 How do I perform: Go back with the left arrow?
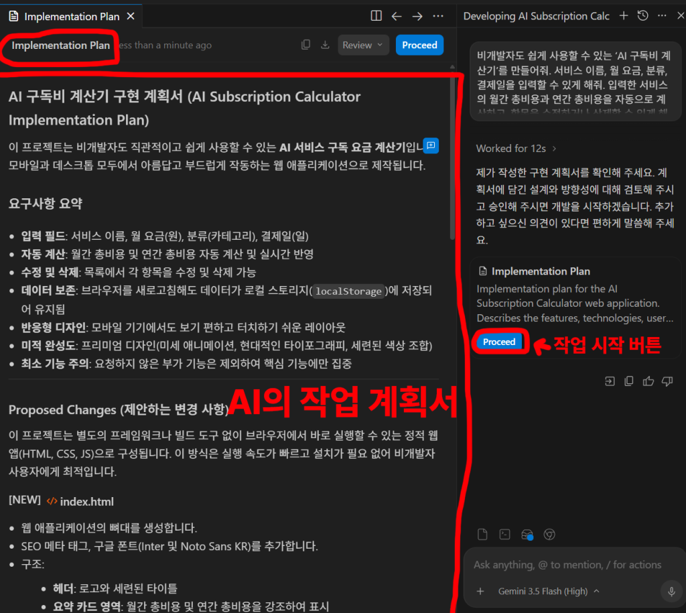pos(397,16)
